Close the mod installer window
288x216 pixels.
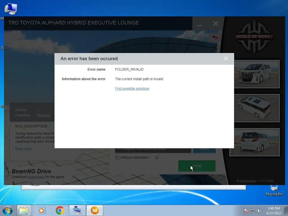pos(216,24)
